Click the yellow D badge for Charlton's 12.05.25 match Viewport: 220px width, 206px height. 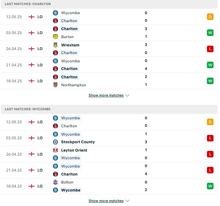coord(210,17)
